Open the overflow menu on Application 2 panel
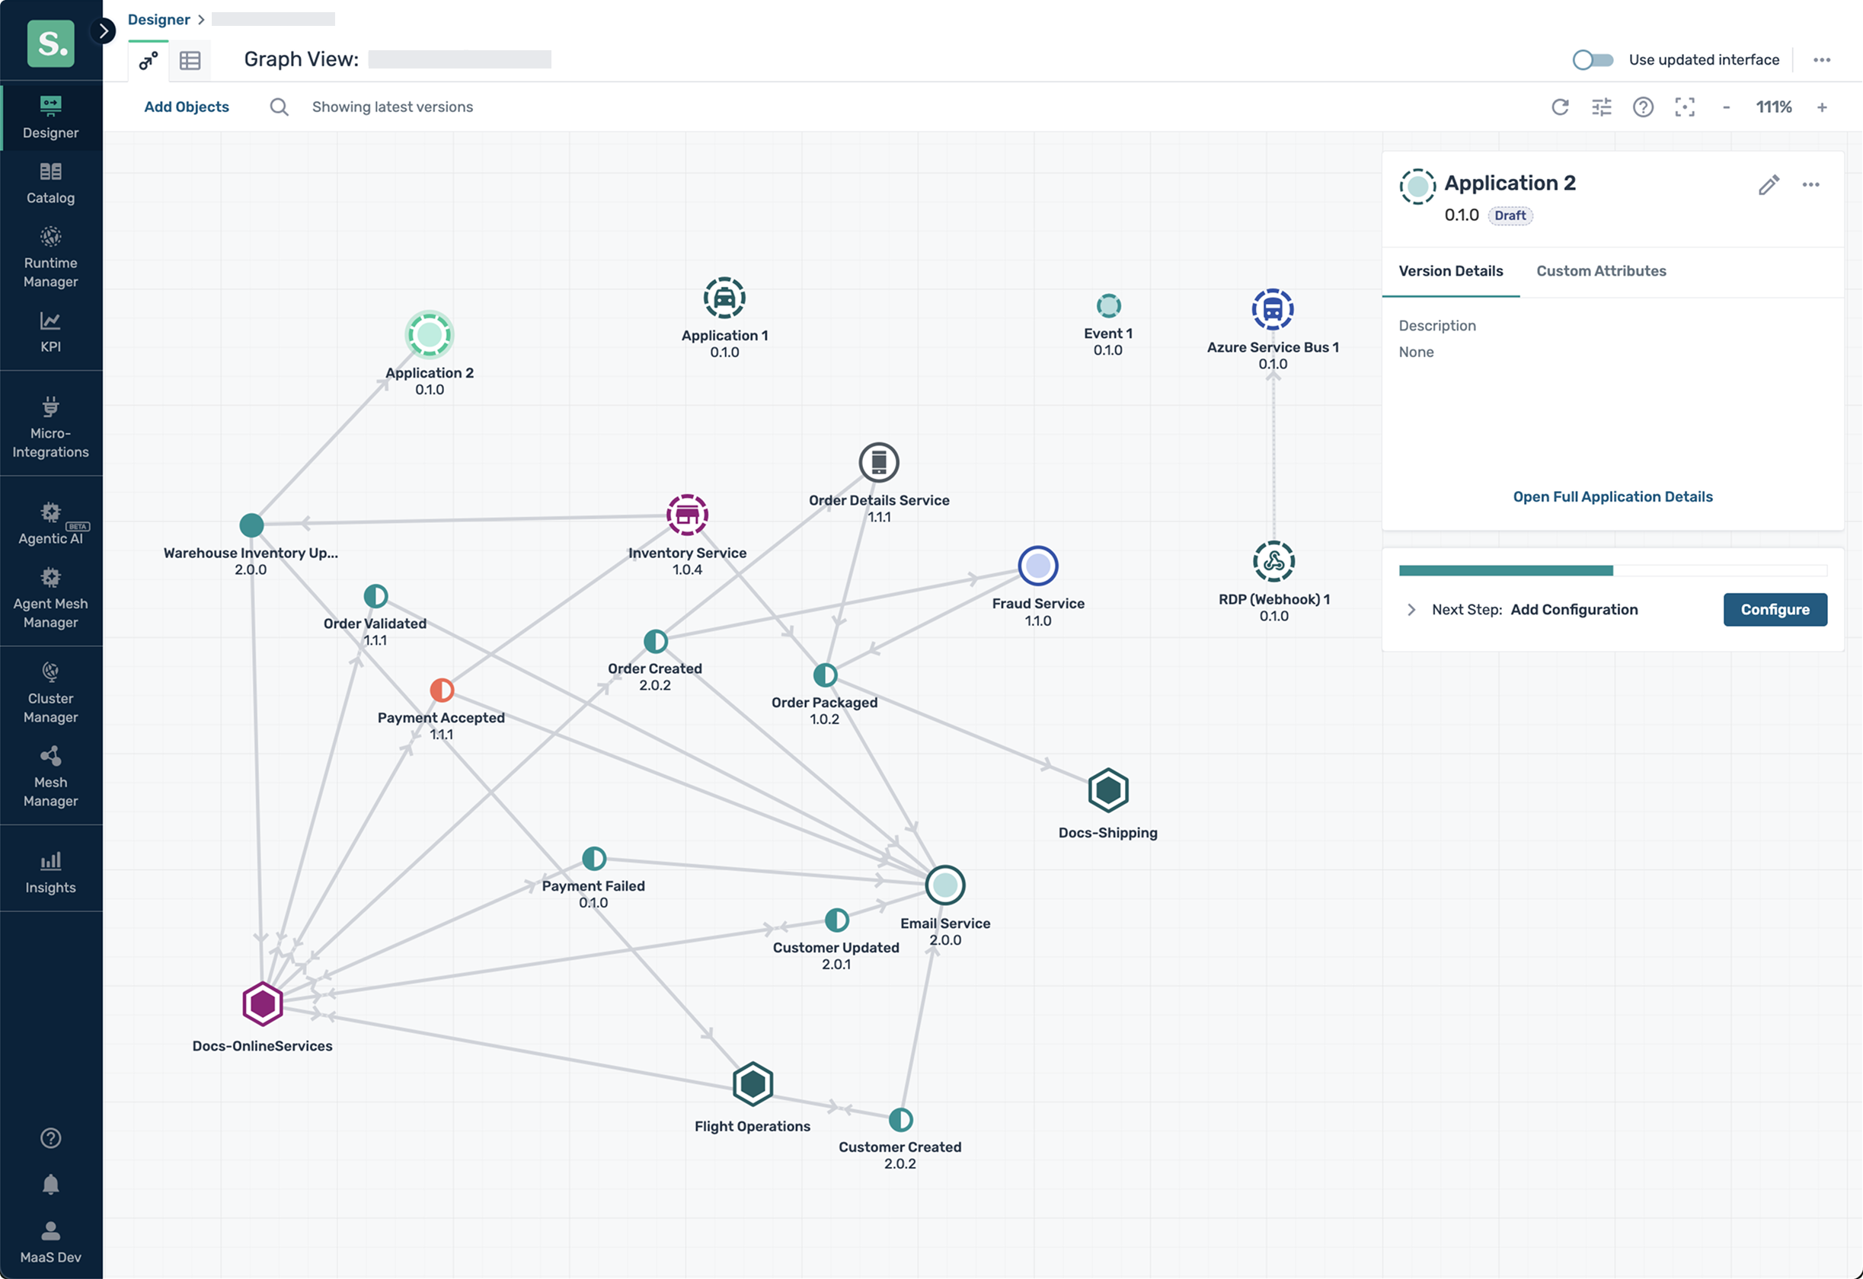1863x1279 pixels. pos(1810,185)
